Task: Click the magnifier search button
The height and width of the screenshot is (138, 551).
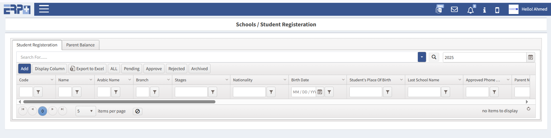Action: click(434, 57)
